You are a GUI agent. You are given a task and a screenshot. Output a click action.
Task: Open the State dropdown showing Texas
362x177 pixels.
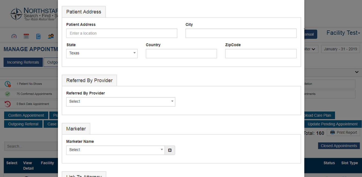pos(102,53)
